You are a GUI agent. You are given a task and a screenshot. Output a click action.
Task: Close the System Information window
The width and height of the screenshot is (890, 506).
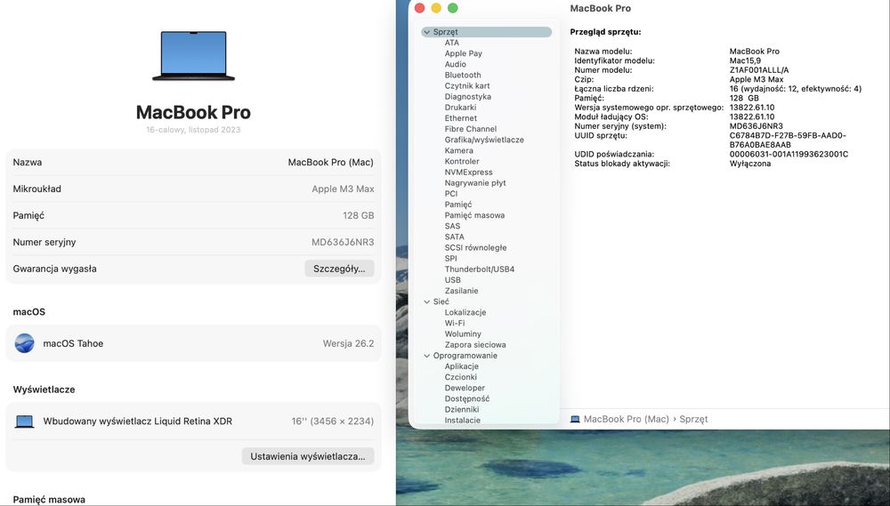click(x=419, y=8)
